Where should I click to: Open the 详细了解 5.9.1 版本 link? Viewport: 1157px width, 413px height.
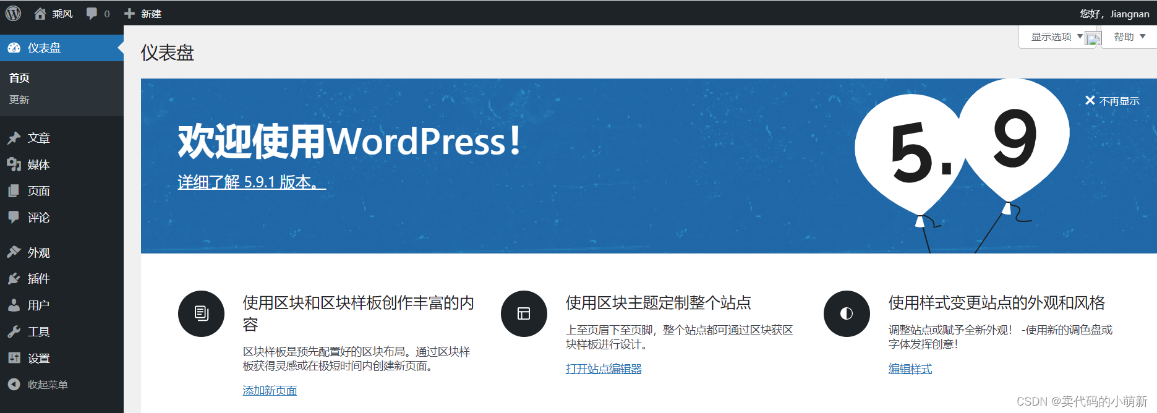coord(252,182)
